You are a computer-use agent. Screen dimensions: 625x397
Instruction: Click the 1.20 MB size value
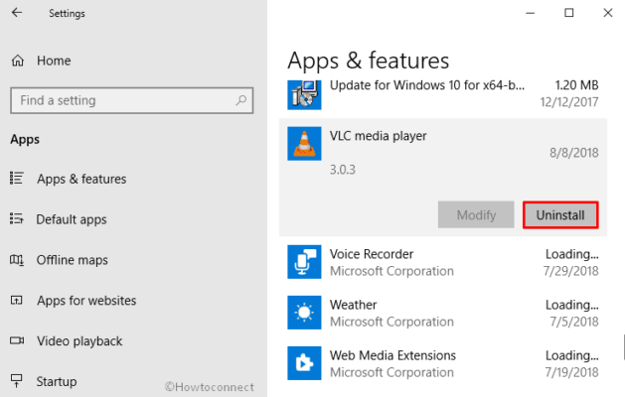click(576, 84)
